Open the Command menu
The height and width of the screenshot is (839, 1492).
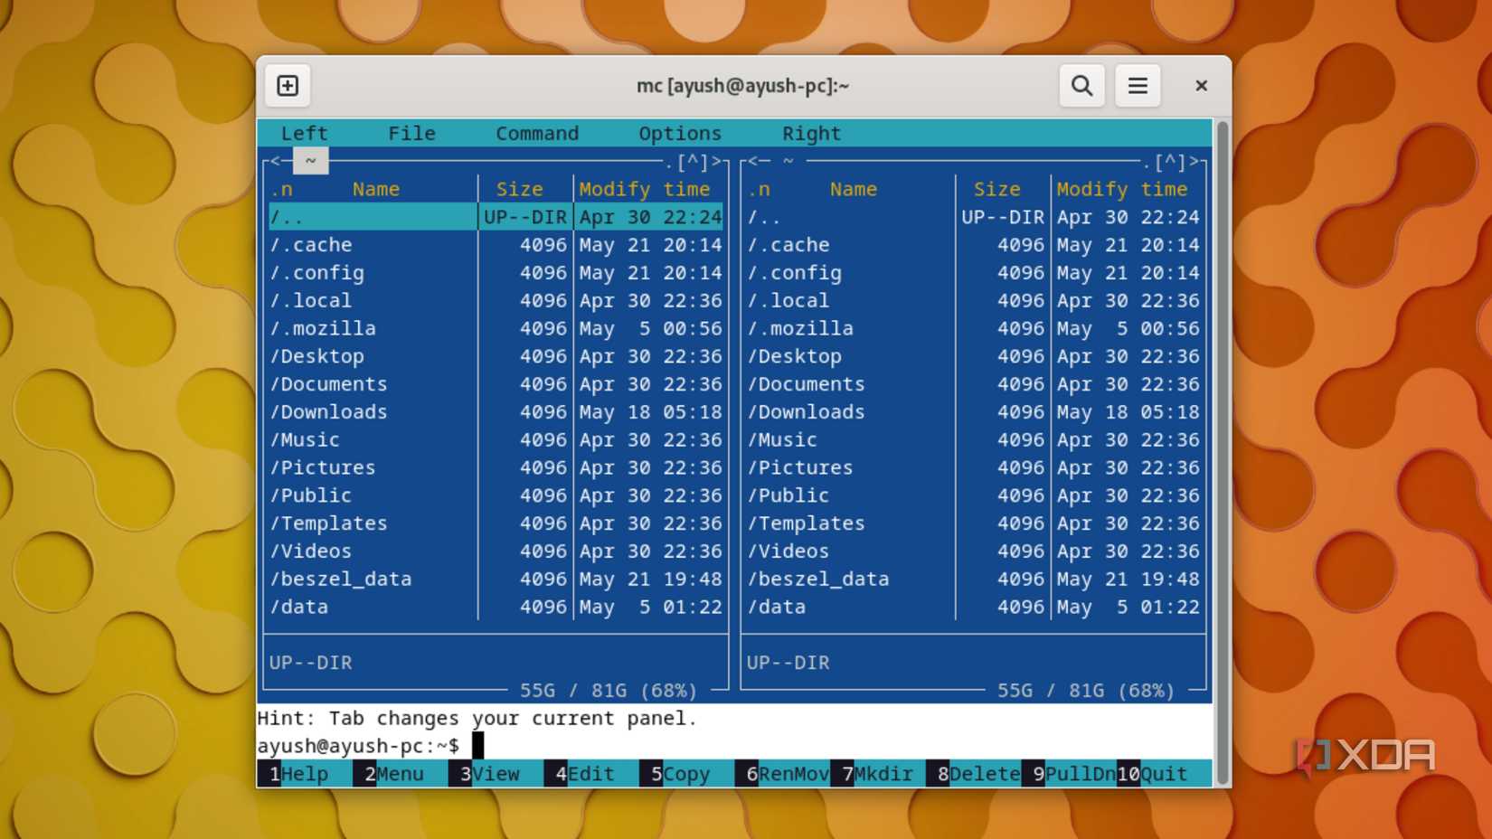click(x=537, y=133)
